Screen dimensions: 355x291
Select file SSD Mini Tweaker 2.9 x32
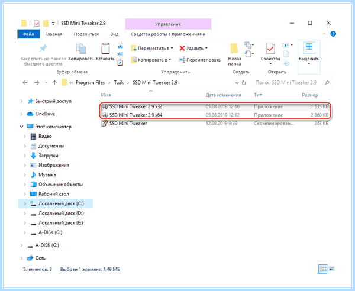pyautogui.click(x=215, y=106)
